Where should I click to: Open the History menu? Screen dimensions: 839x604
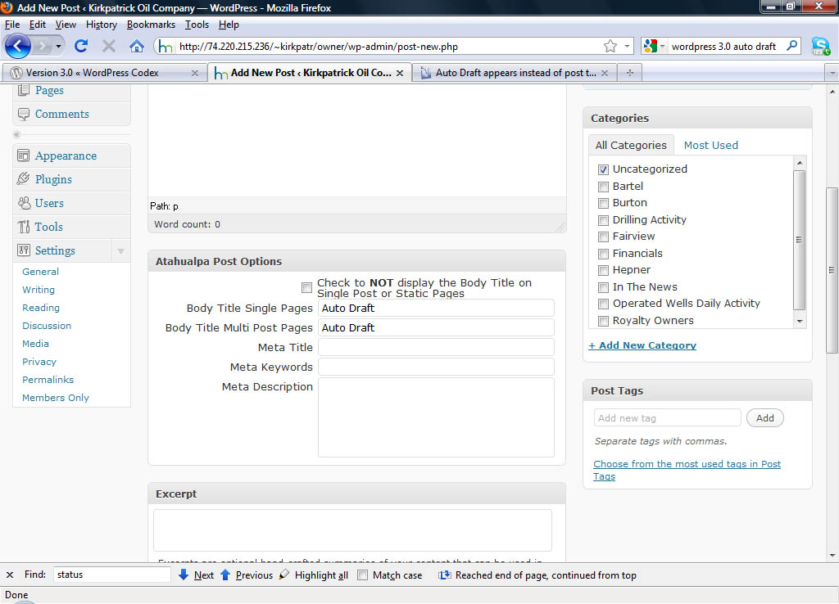click(x=101, y=25)
